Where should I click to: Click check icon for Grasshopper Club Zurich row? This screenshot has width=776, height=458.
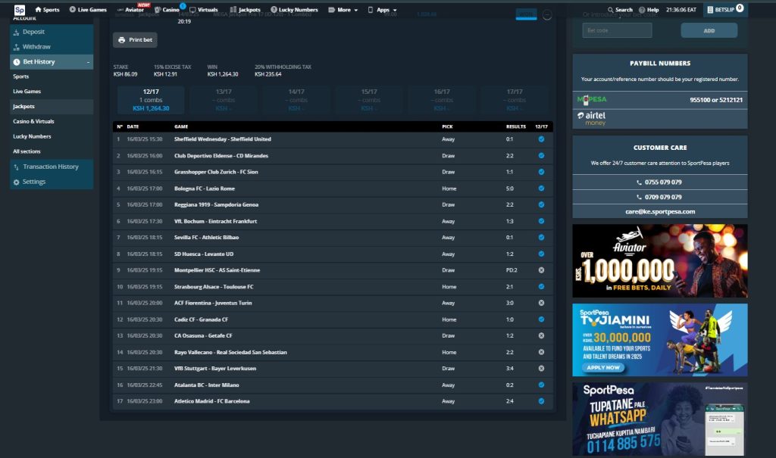point(541,172)
